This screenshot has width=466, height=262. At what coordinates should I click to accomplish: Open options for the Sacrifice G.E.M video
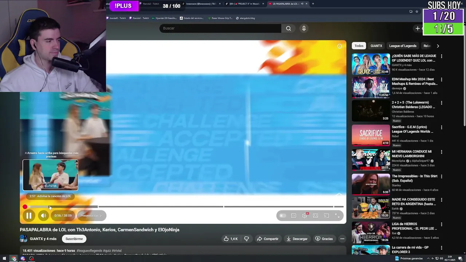[x=441, y=127]
